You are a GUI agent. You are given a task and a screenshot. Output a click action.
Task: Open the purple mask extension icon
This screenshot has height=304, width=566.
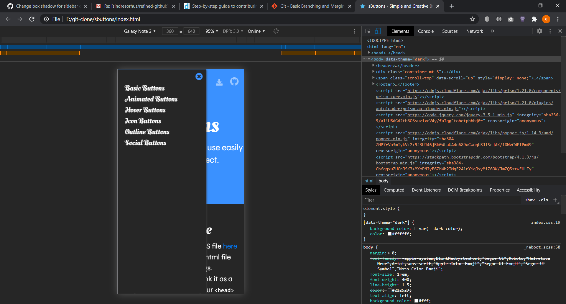click(522, 19)
